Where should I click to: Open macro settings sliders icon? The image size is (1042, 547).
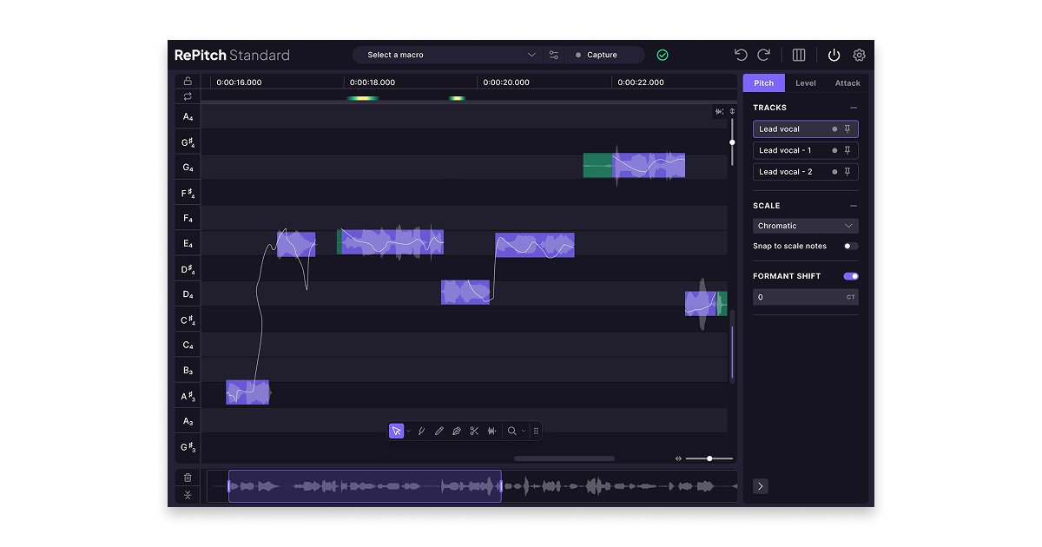[554, 55]
